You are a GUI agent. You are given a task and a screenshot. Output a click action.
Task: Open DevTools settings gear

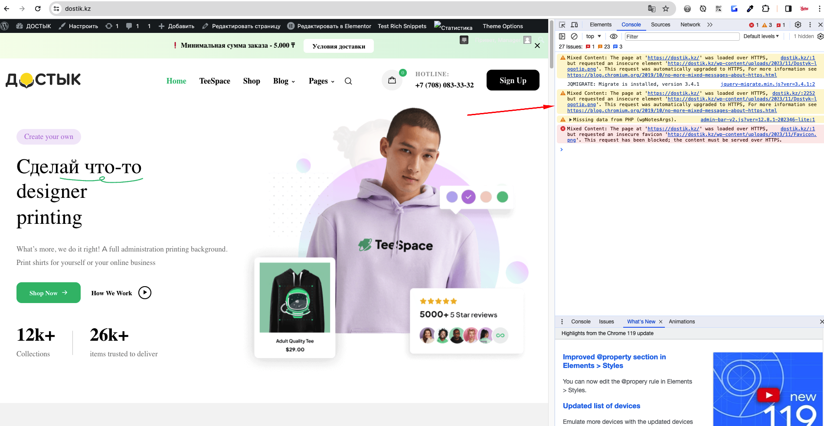798,25
